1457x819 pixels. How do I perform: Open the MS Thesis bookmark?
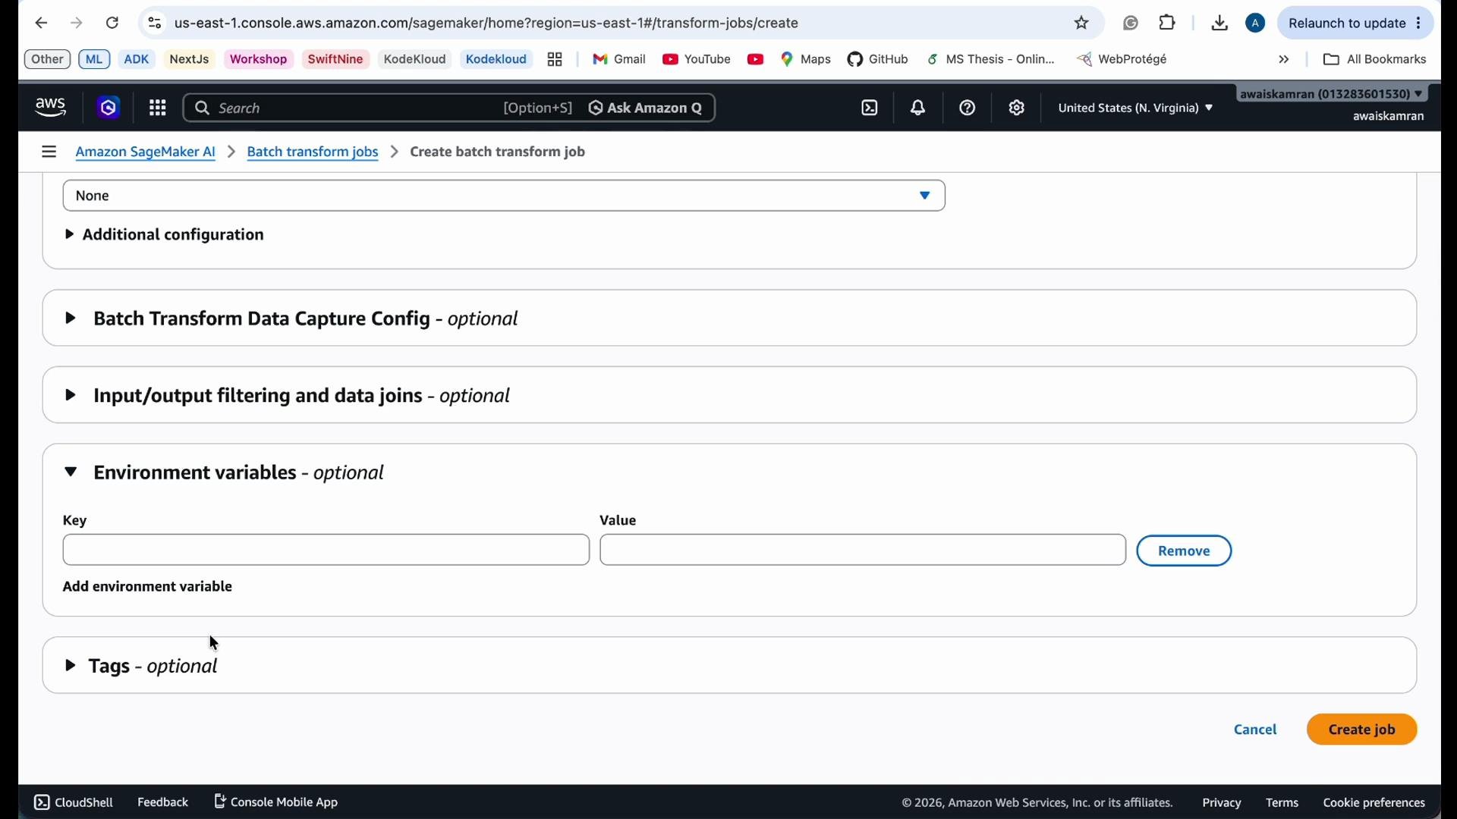(991, 60)
